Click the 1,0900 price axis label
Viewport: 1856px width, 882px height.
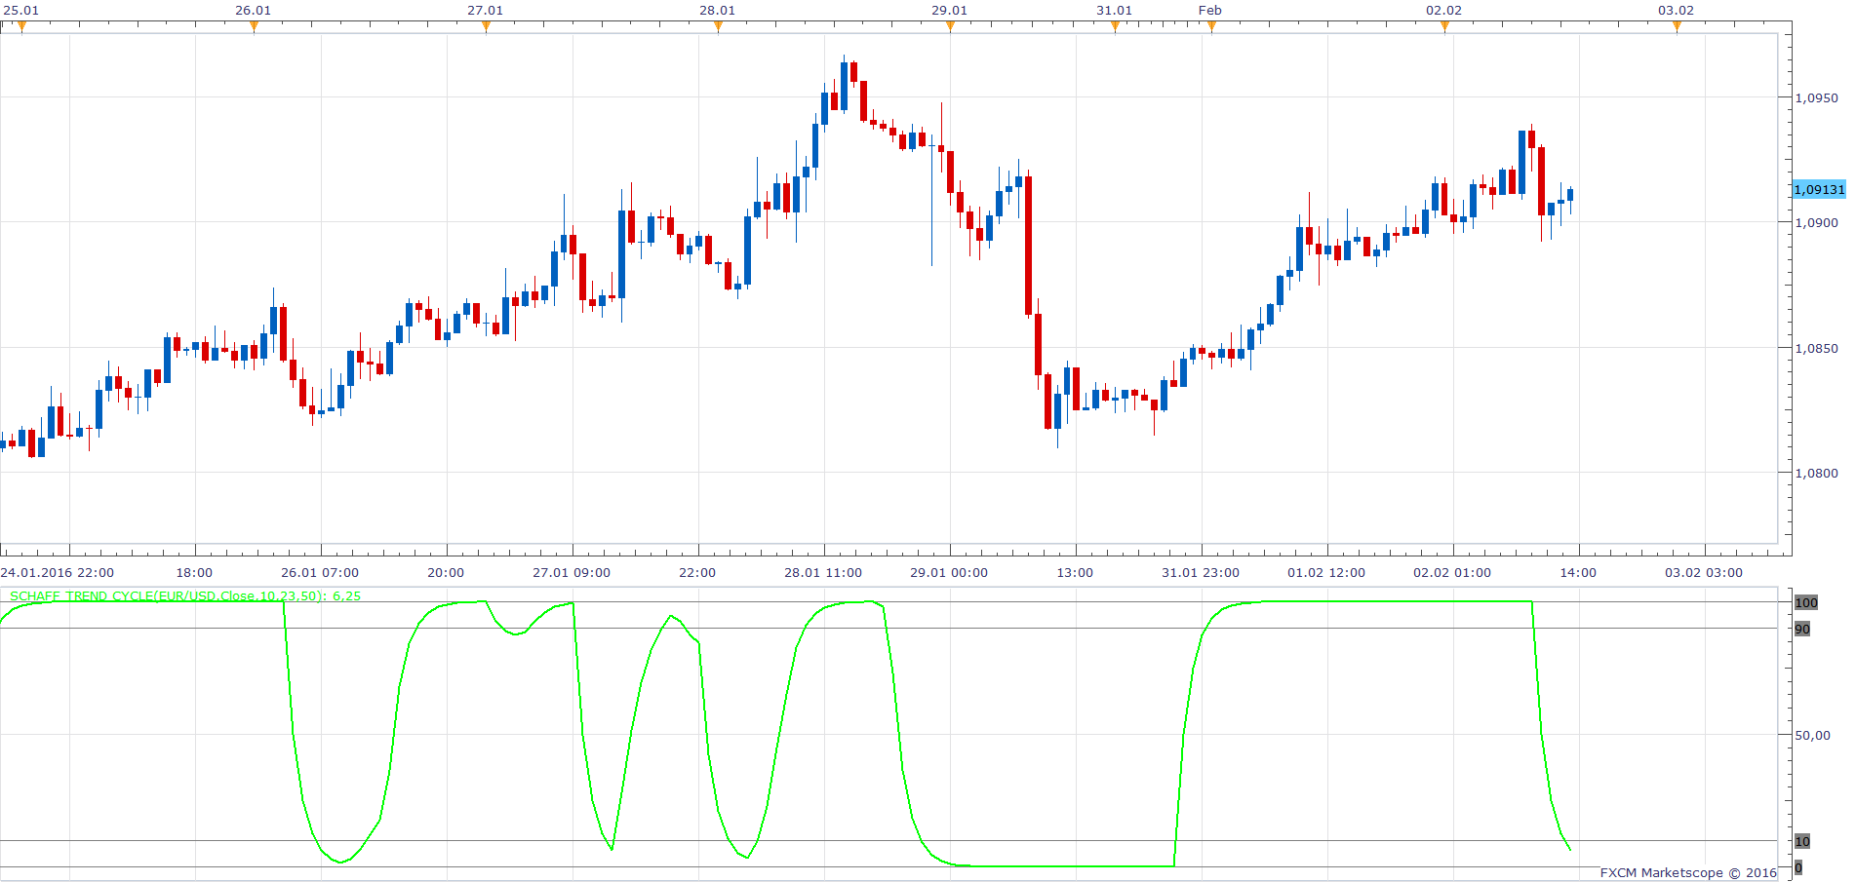tap(1816, 222)
